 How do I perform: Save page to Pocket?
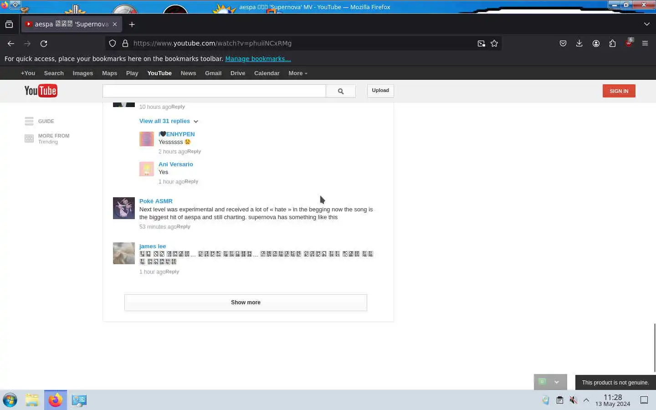[563, 43]
